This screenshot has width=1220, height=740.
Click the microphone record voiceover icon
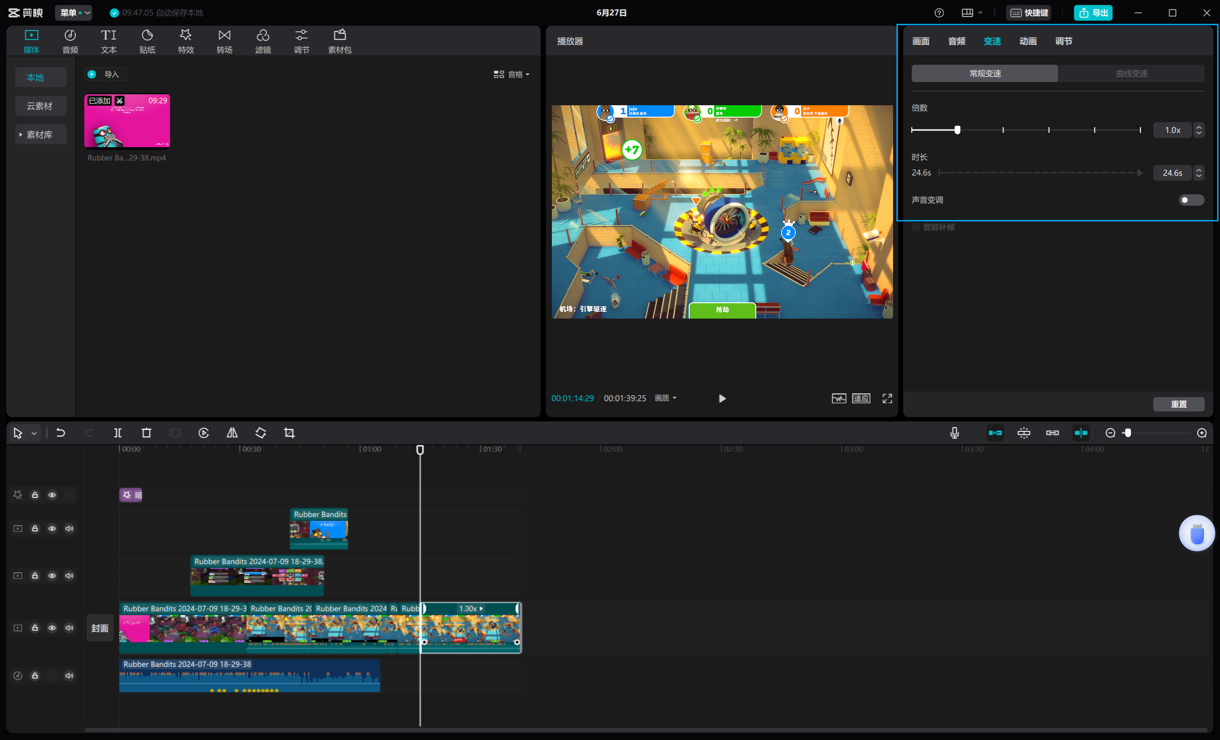(955, 433)
